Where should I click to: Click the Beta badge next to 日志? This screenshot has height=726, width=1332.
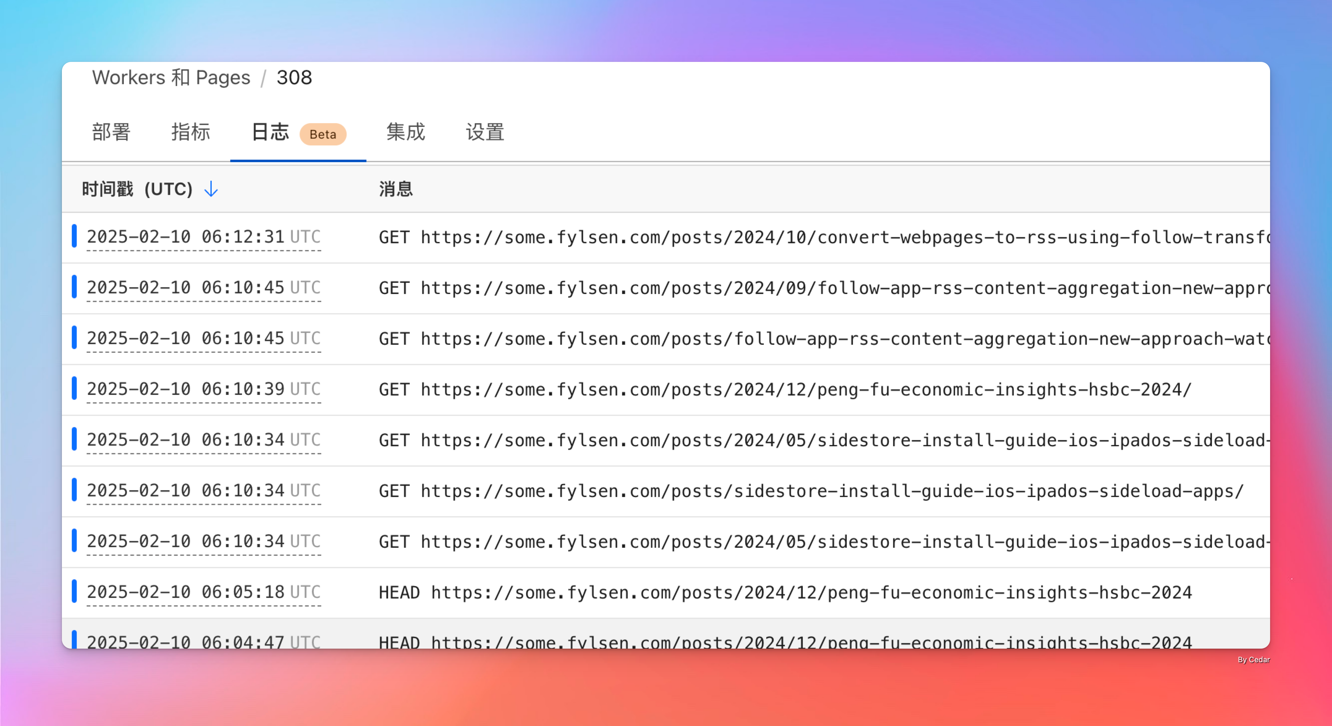coord(323,134)
